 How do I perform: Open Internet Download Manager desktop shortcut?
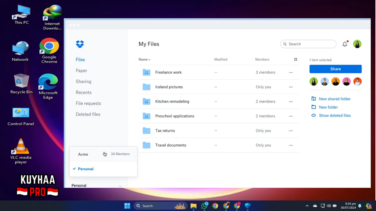[52, 18]
